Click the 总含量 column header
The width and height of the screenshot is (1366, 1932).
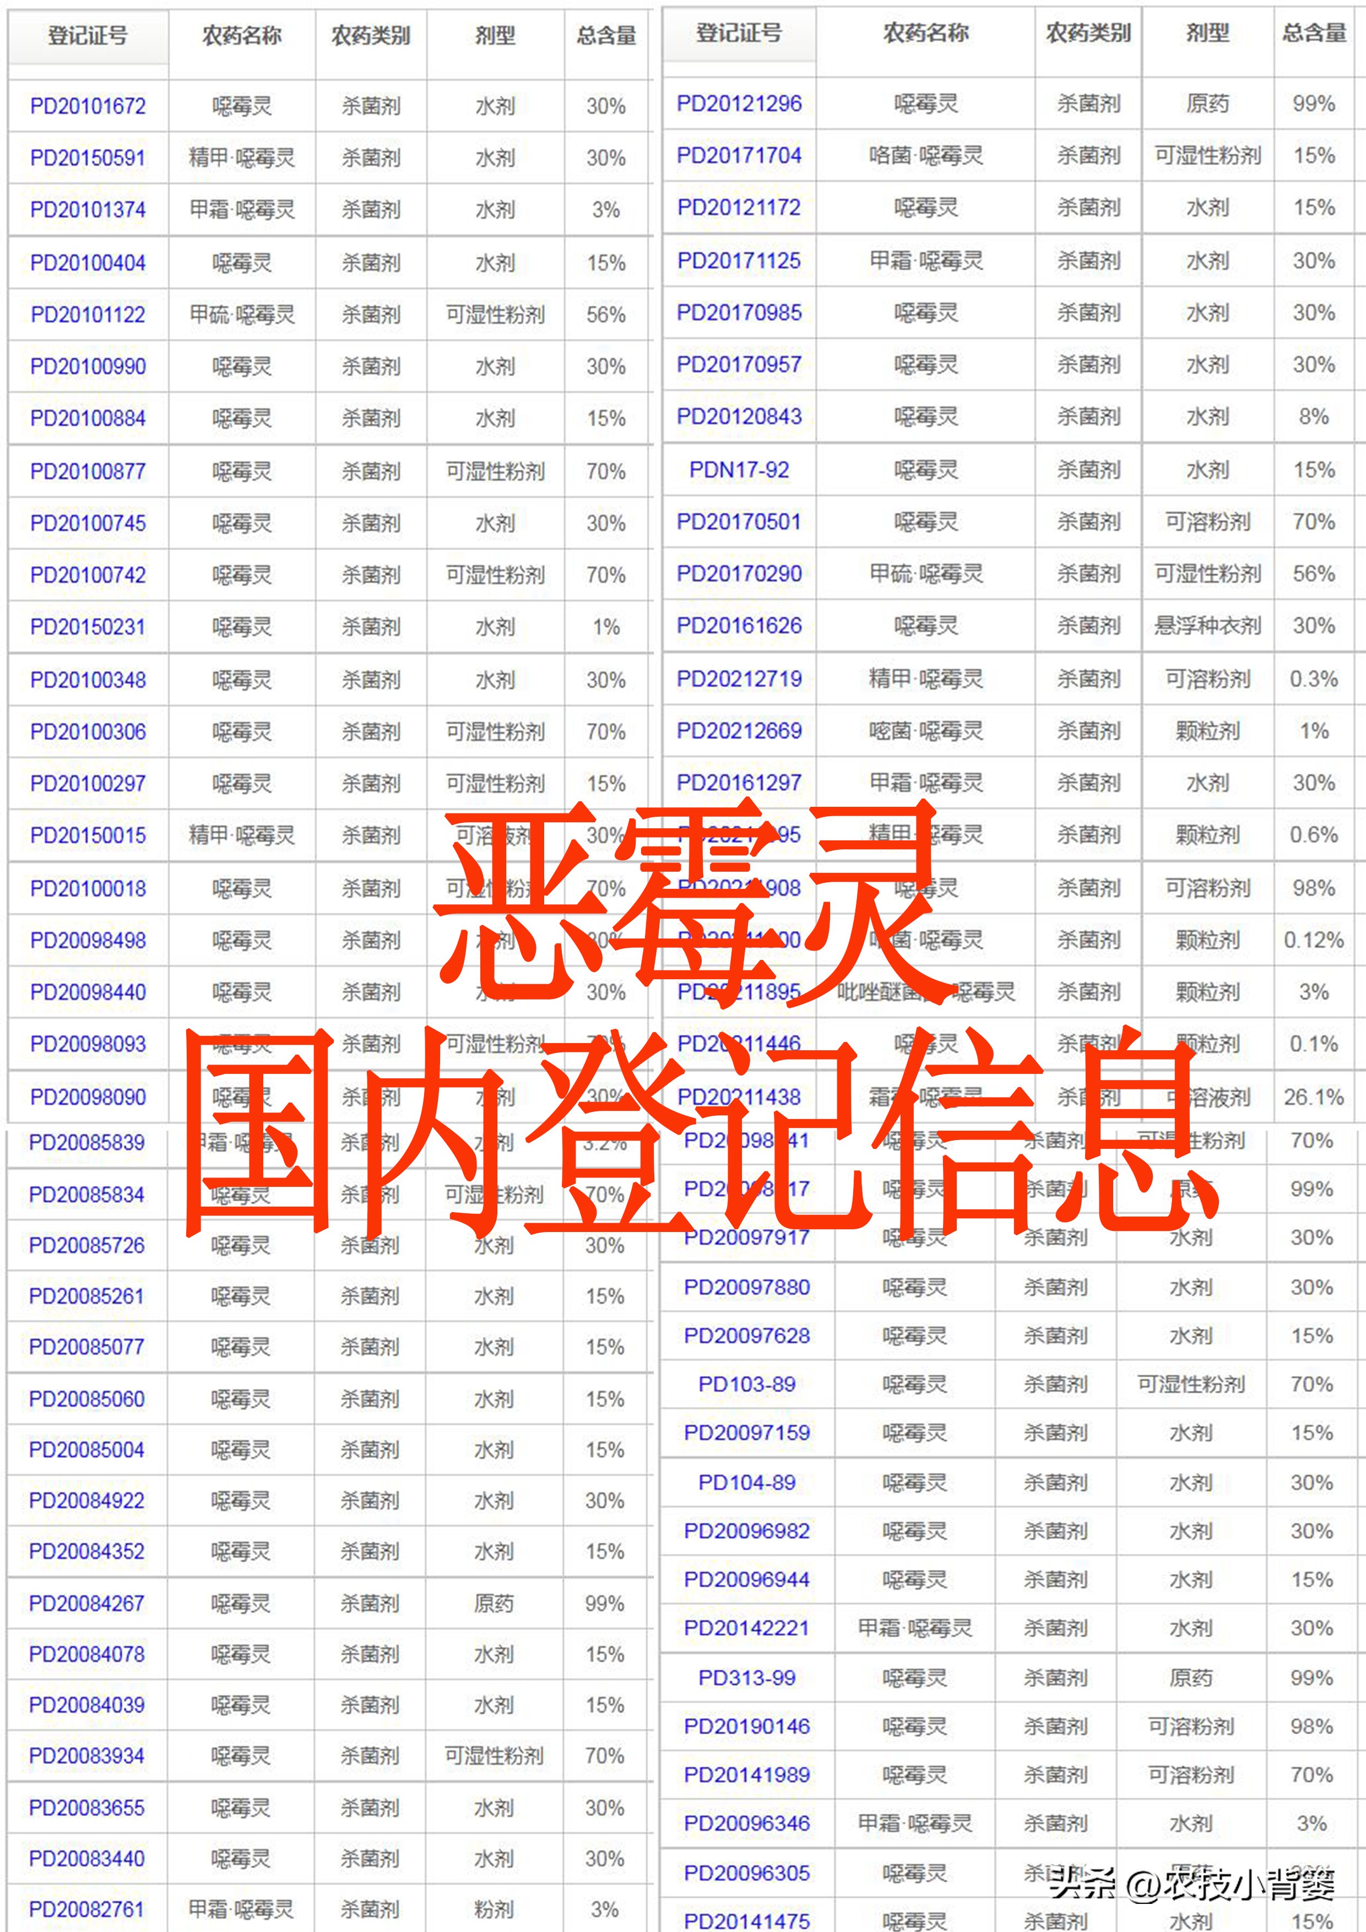click(x=605, y=36)
